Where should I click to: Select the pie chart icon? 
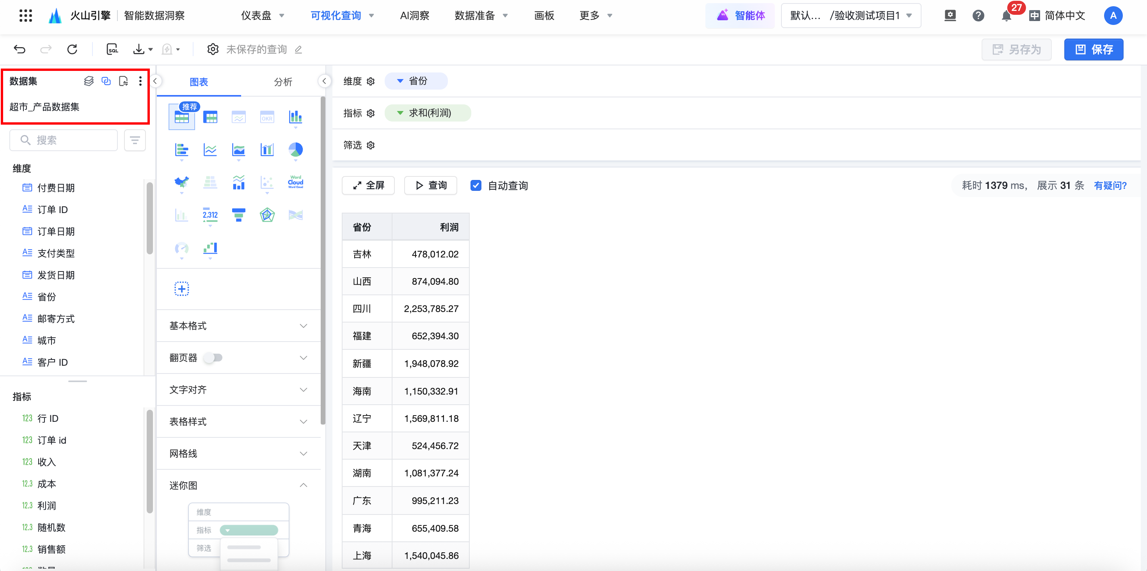tap(295, 150)
